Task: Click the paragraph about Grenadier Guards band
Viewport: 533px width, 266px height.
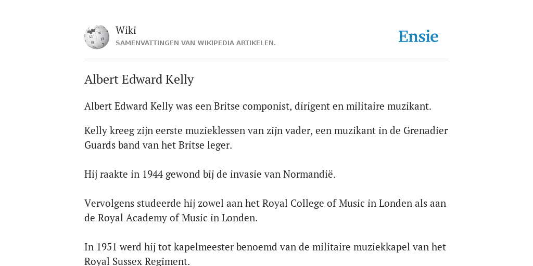Action: [266, 138]
